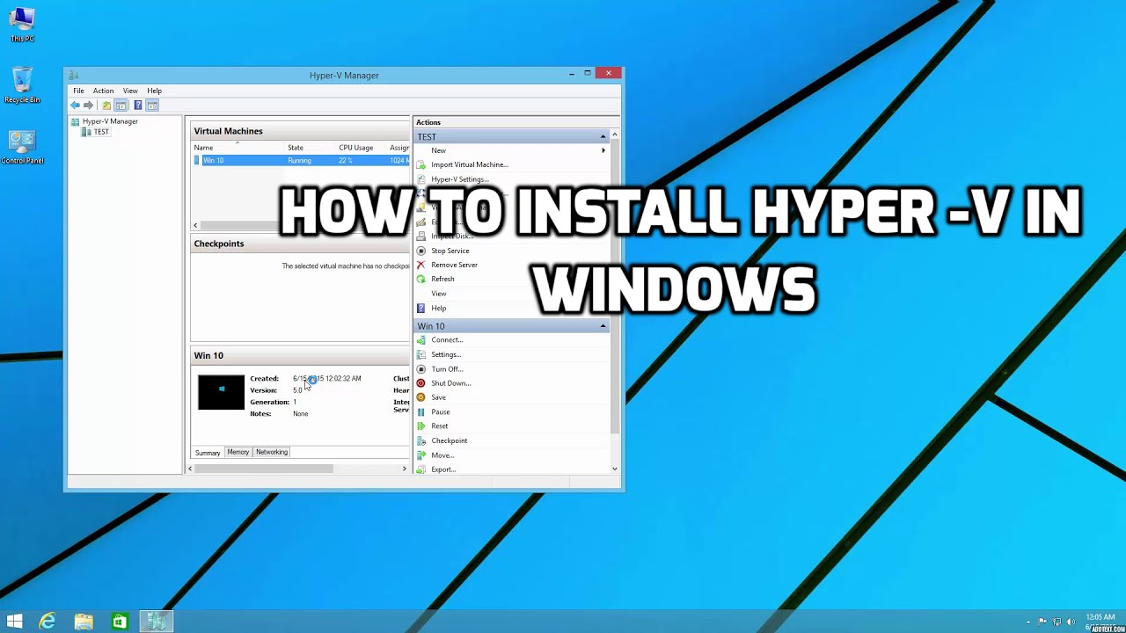Click the Help icon in Actions pane
This screenshot has height=633, width=1126.
point(421,309)
